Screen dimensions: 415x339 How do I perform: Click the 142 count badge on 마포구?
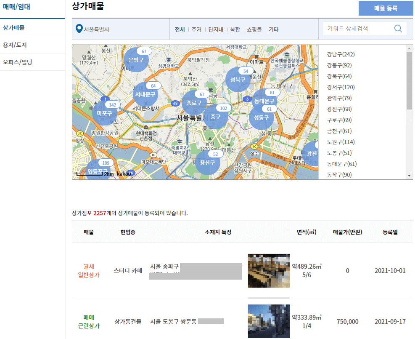click(x=113, y=105)
